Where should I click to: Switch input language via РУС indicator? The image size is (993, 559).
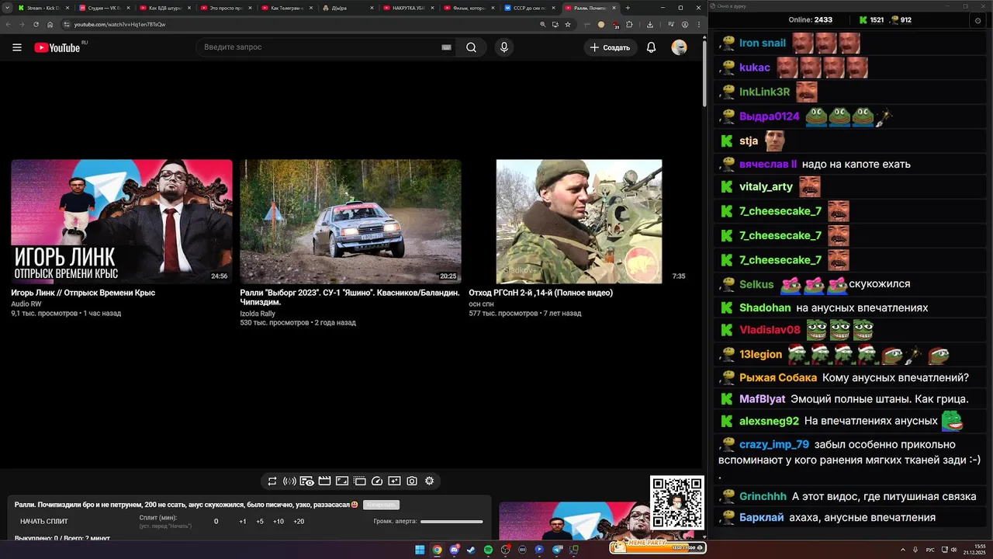[x=930, y=550]
